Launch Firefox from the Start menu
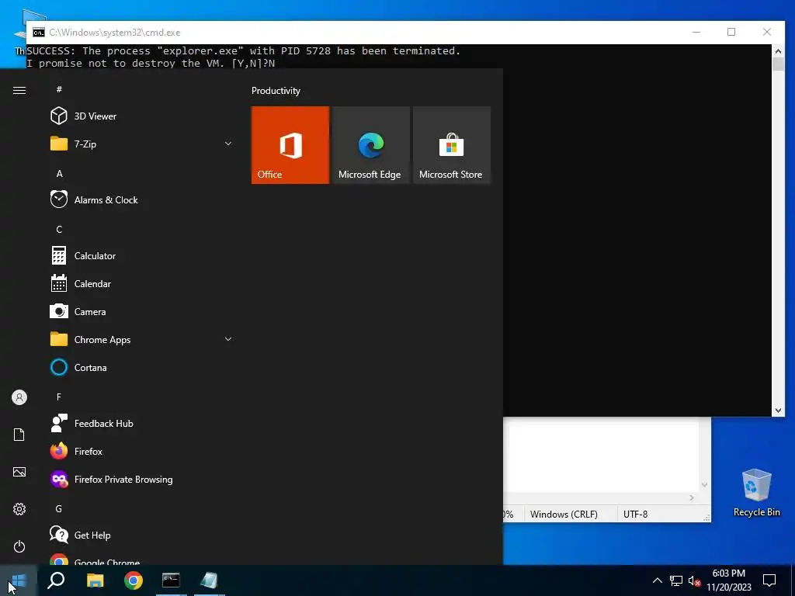795x596 pixels. pos(142,451)
